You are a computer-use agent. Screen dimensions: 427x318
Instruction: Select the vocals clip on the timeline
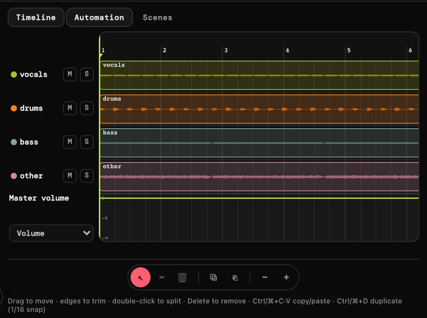pyautogui.click(x=260, y=75)
